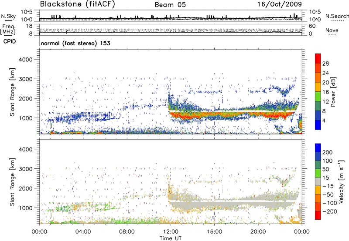Click the "-200" tick on Velocity scale
This screenshot has height=241, width=349.
330,211
